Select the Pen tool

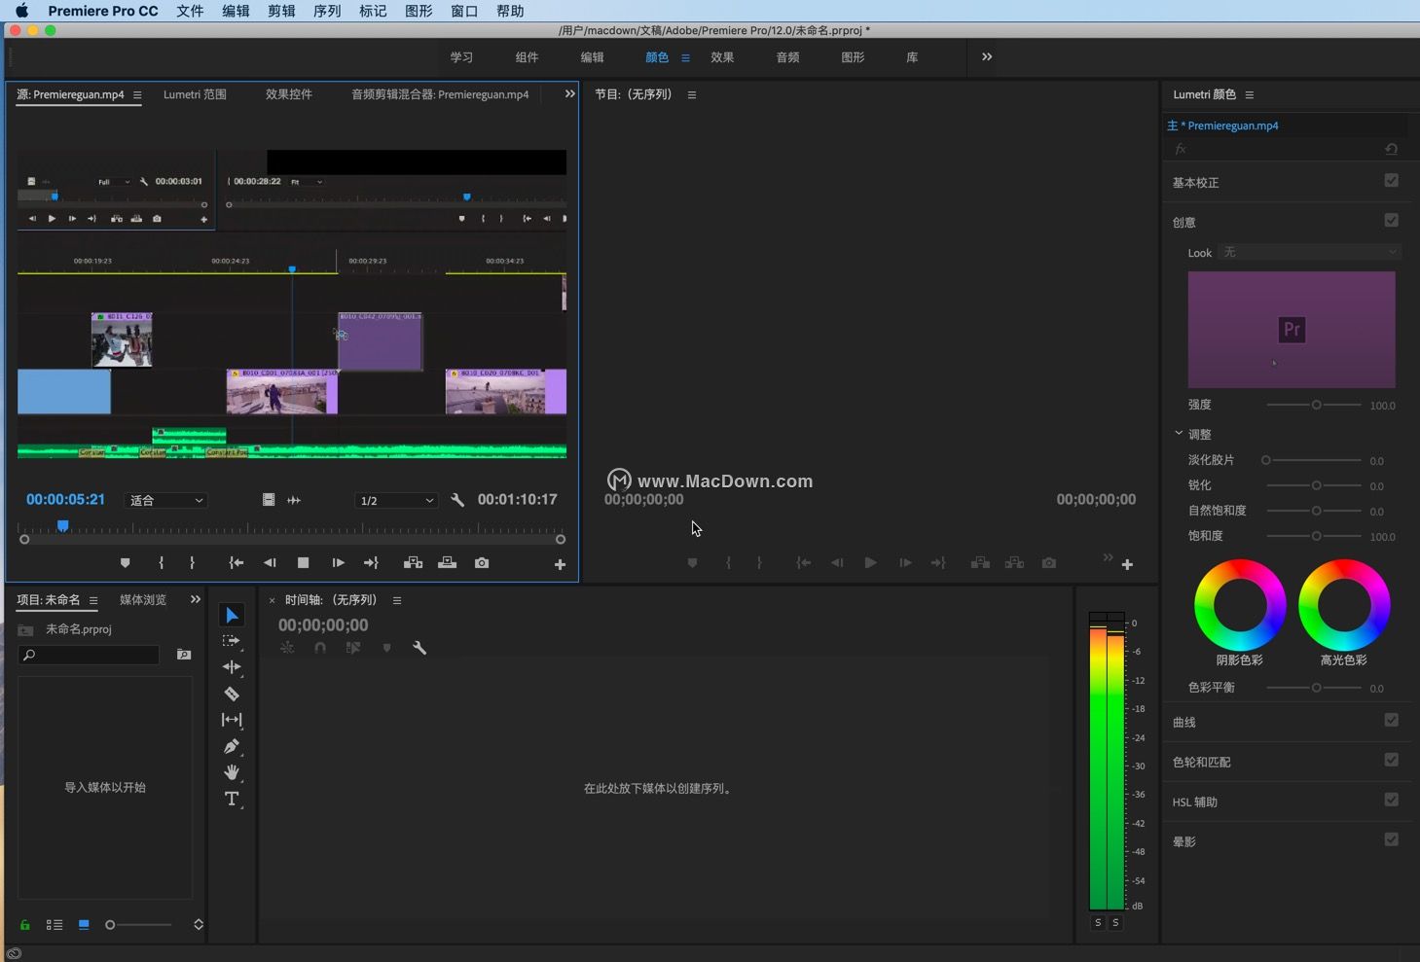point(232,746)
